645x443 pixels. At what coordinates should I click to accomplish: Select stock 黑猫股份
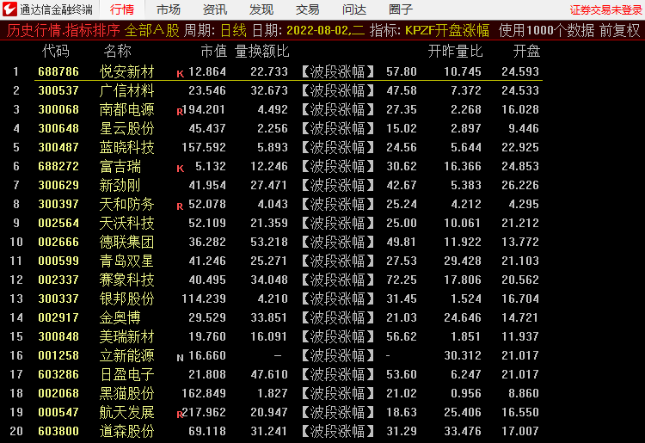(x=126, y=393)
